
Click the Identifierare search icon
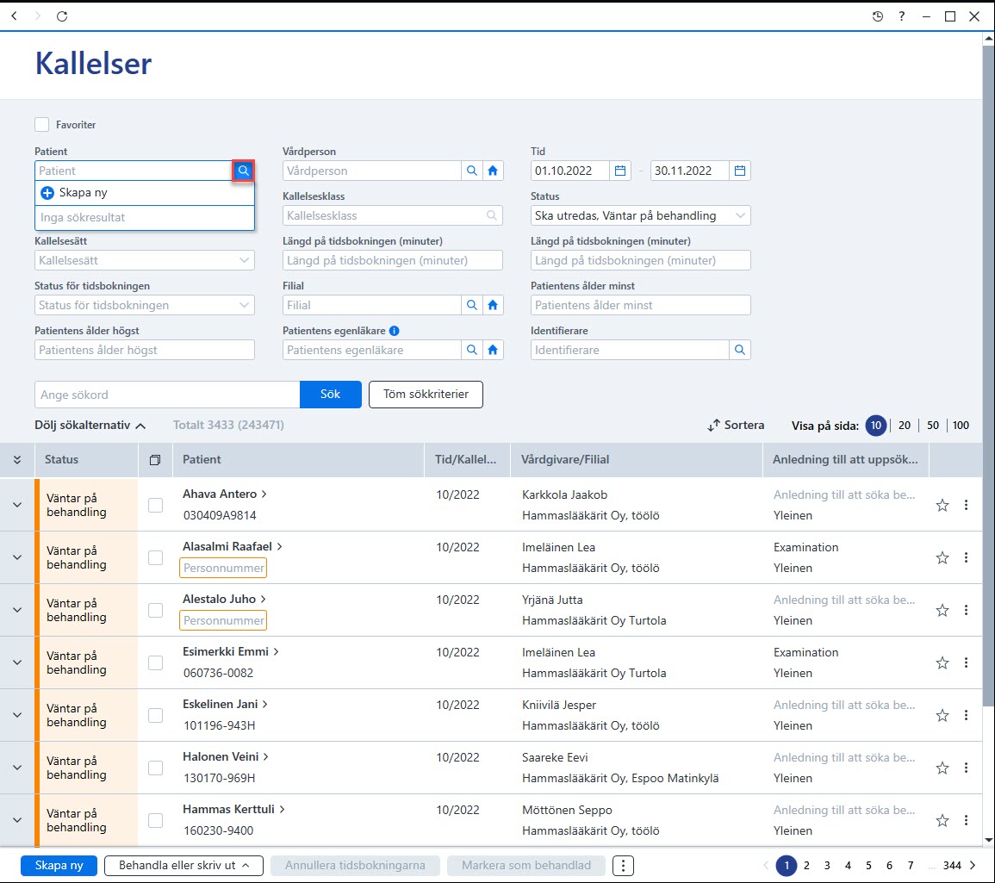[x=740, y=350]
